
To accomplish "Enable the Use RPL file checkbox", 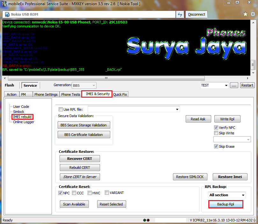I will tap(61, 109).
